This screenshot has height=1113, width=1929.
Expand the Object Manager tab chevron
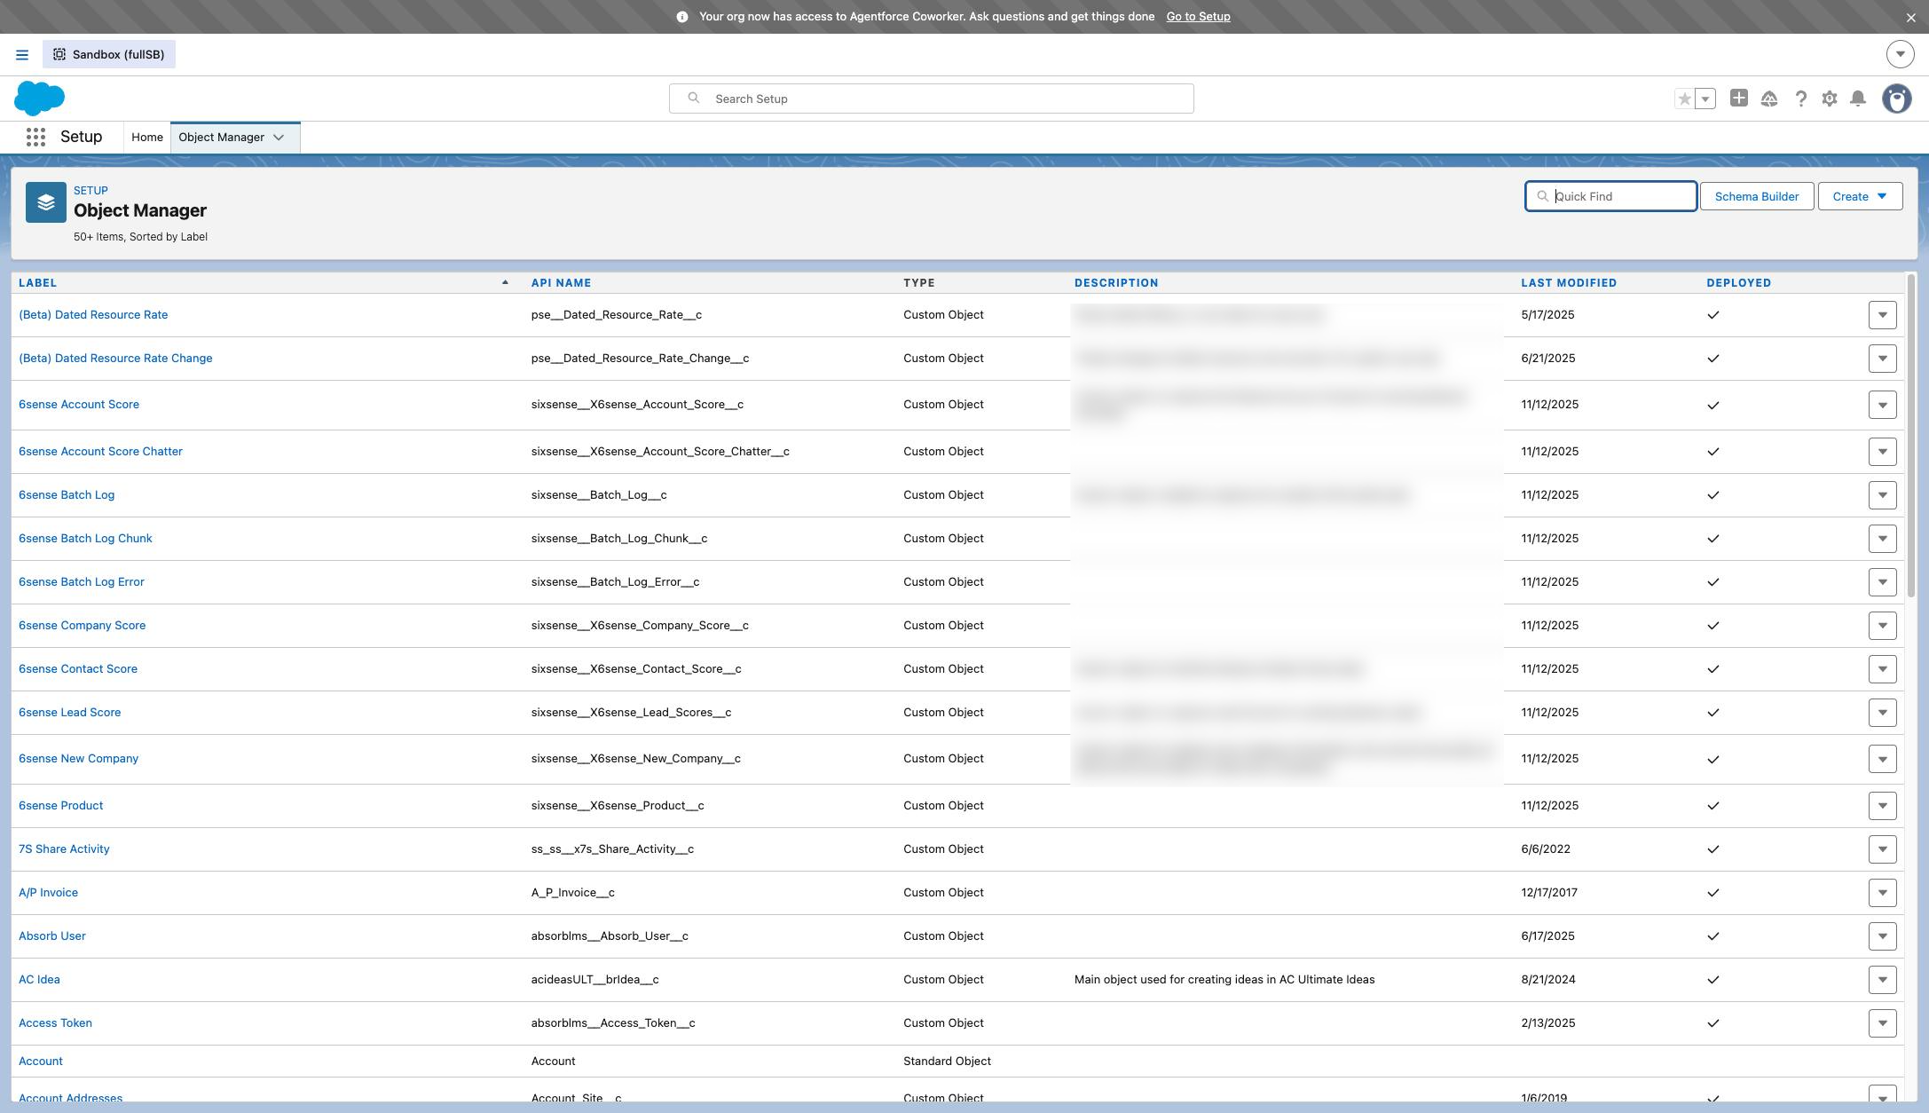point(279,138)
